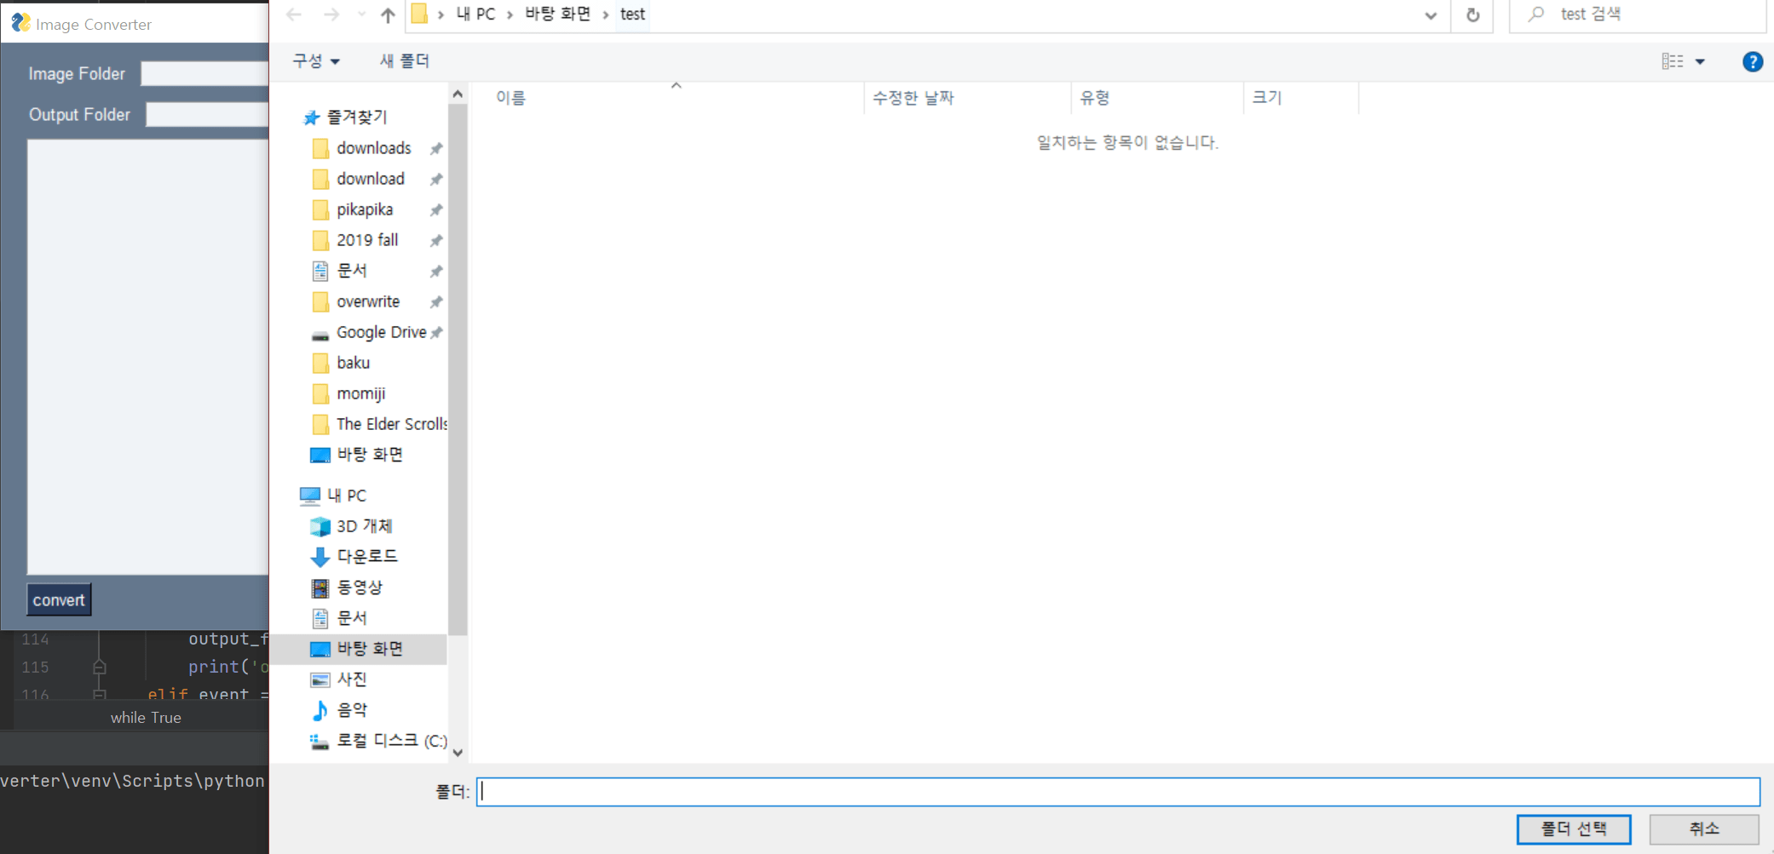
Task: Go up one folder level
Action: (x=387, y=14)
